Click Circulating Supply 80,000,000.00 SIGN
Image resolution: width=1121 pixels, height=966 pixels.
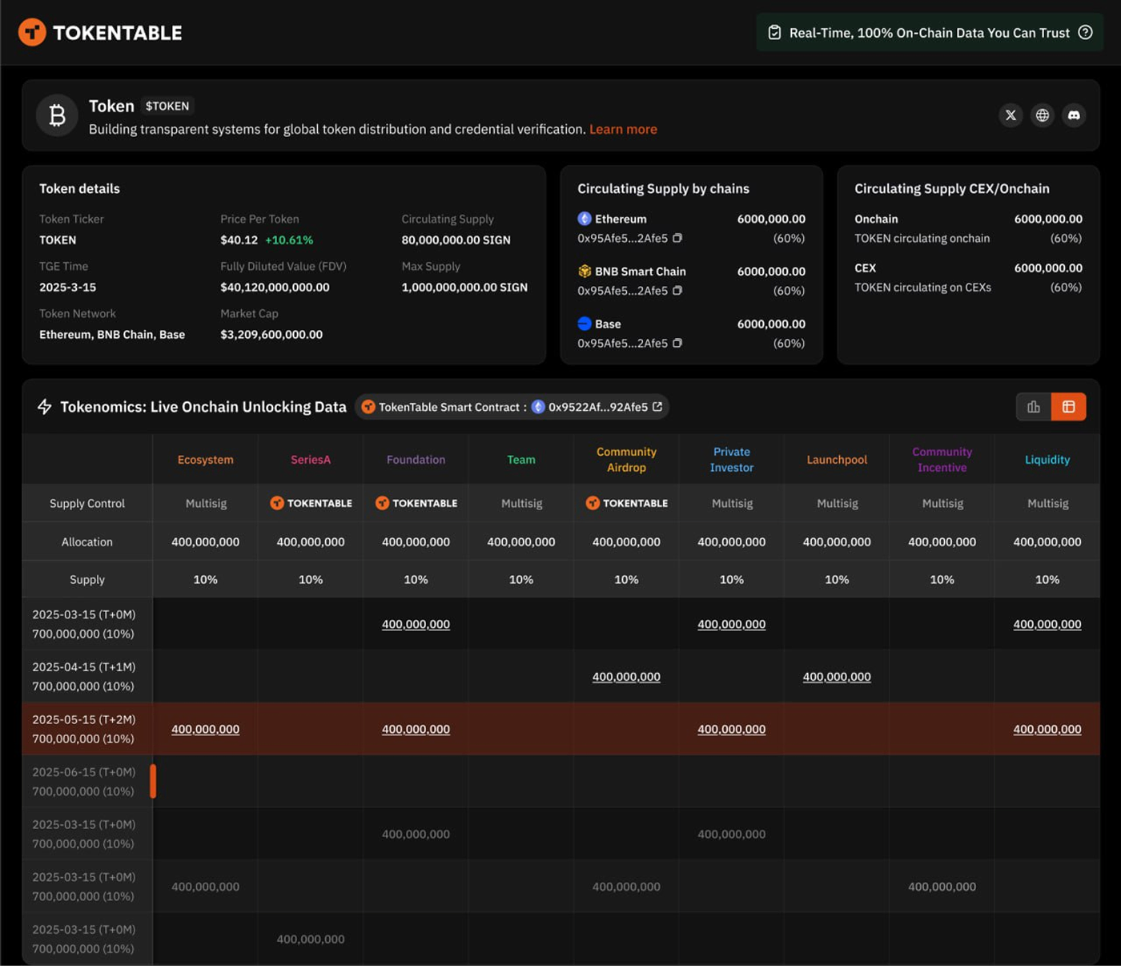(456, 240)
